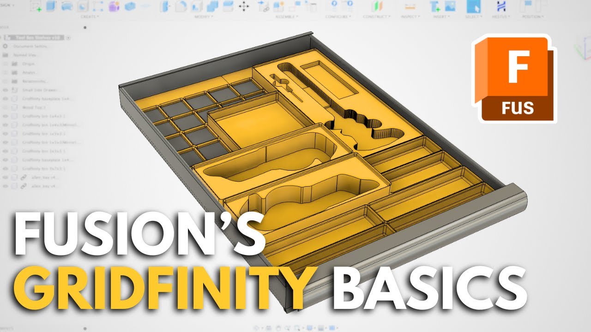Select the Revolve tool in the Create group

pyautogui.click(x=67, y=6)
